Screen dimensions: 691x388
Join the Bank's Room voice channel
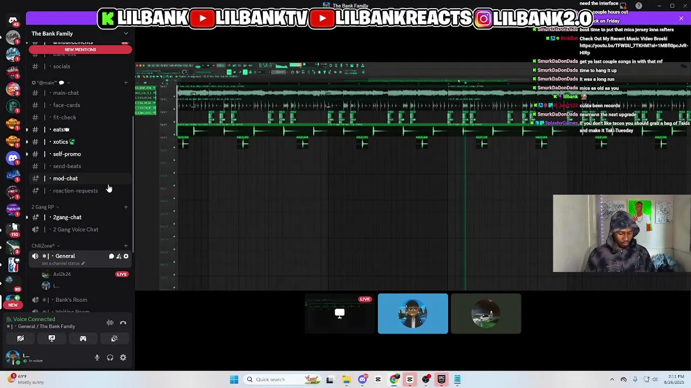pyautogui.click(x=80, y=300)
